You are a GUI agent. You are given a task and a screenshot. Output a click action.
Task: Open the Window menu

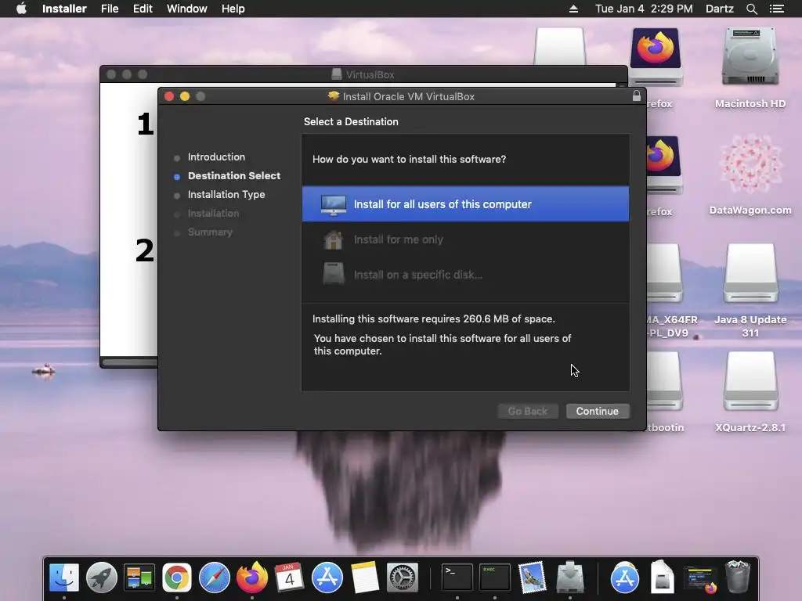coord(186,9)
